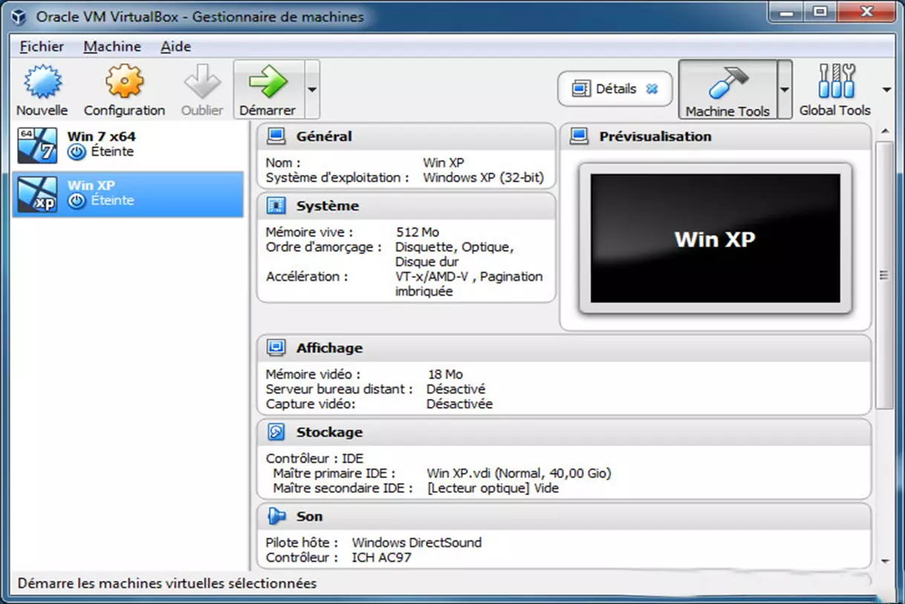The width and height of the screenshot is (905, 604).
Task: Select the Win XP machine
Action: point(128,194)
